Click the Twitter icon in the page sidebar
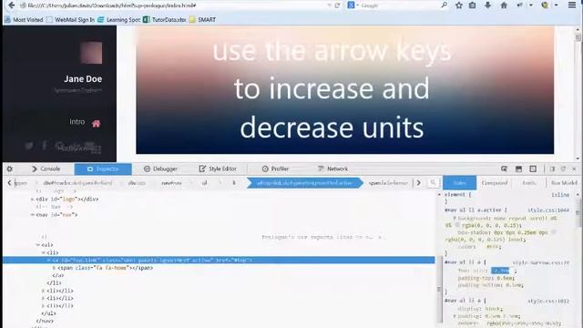This screenshot has width=583, height=328. coord(28,146)
